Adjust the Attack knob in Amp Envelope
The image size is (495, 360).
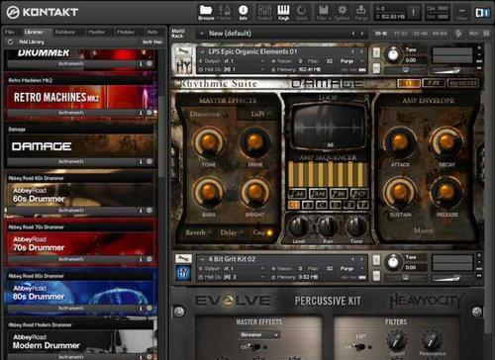pos(400,141)
